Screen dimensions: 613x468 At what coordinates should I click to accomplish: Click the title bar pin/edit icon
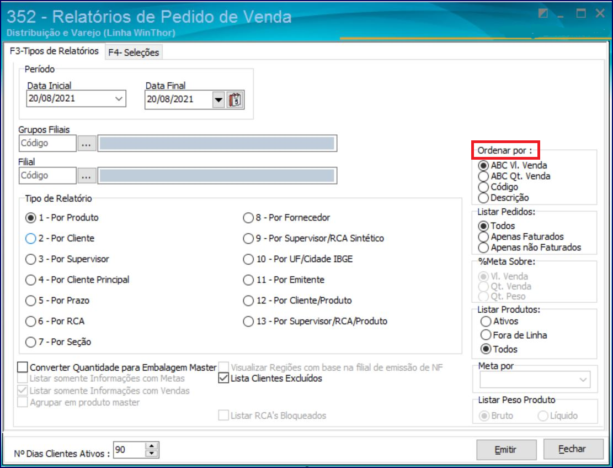coord(543,14)
